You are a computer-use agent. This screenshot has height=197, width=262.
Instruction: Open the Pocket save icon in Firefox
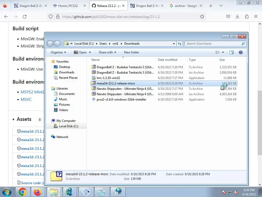tap(228, 16)
